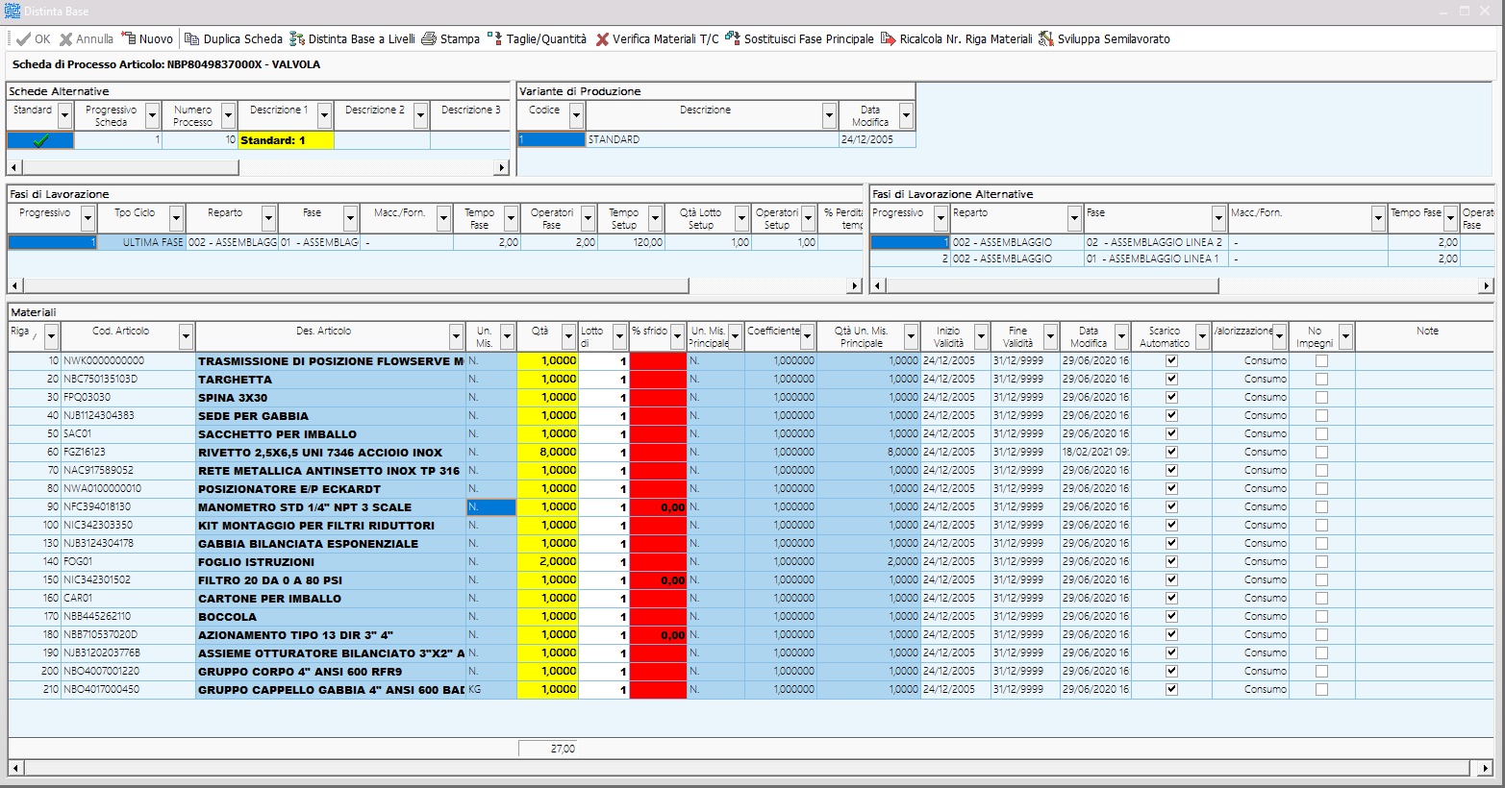
Task: Enable No Impegni for GRUPPO CAPPELLO row
Action: point(1321,689)
